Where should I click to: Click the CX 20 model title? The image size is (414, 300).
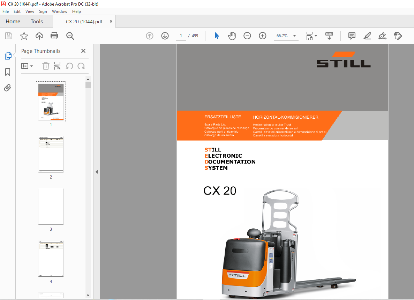point(220,191)
